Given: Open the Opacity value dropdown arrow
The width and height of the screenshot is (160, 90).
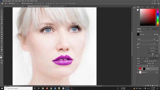Looking at the screenshot, I should click(155, 63).
